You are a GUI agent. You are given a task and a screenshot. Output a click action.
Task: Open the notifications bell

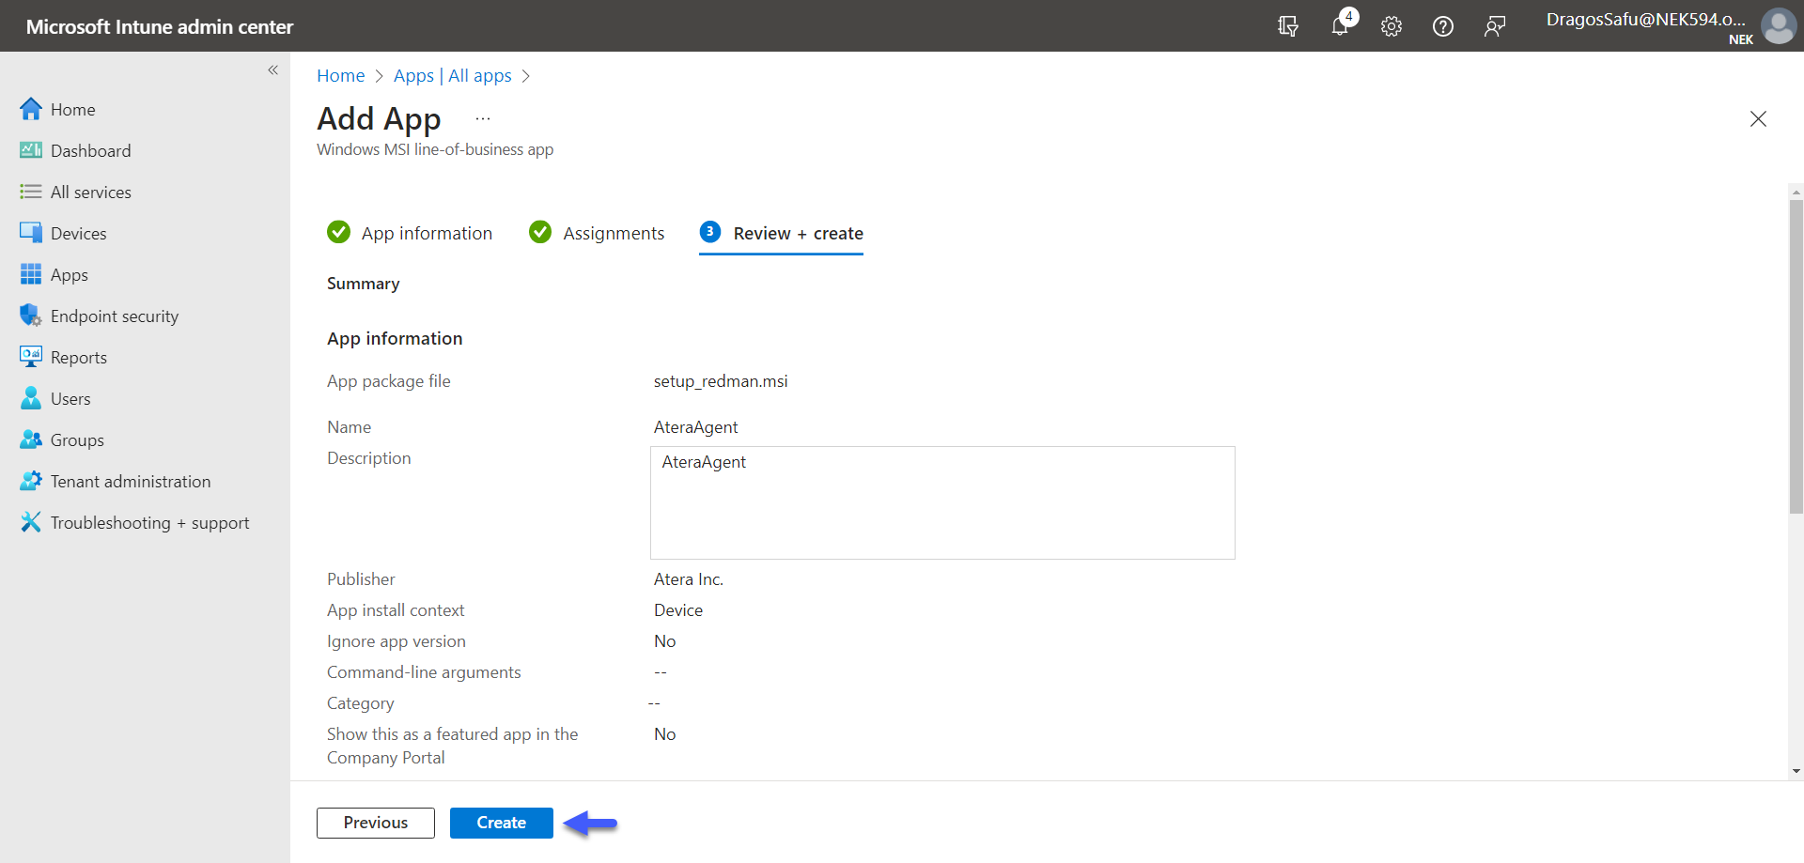point(1341,25)
